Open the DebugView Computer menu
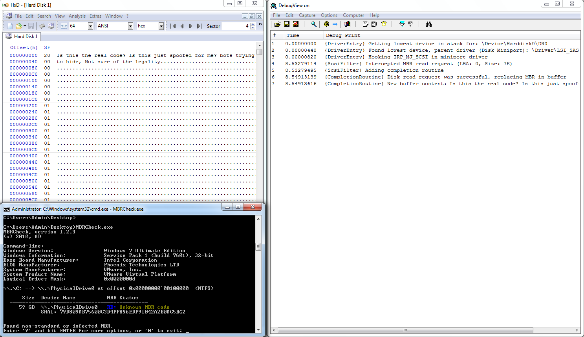Screen dimensions: 584x337 [353, 15]
